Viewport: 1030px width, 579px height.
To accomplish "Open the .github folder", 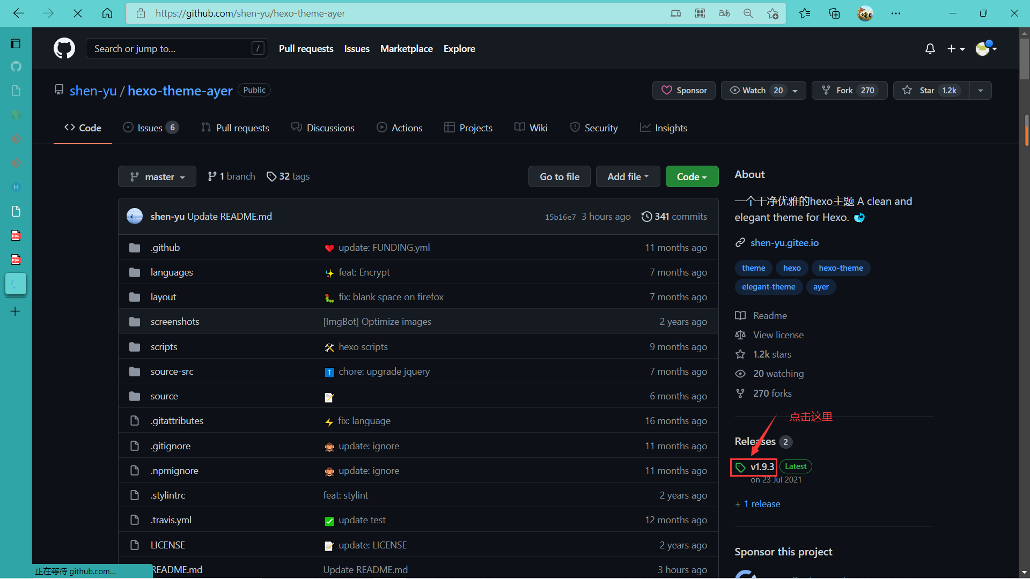I will [165, 248].
